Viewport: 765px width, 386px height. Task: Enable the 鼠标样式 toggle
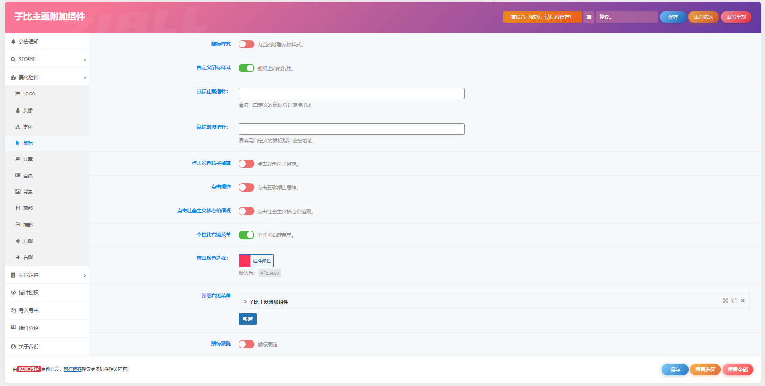click(246, 44)
